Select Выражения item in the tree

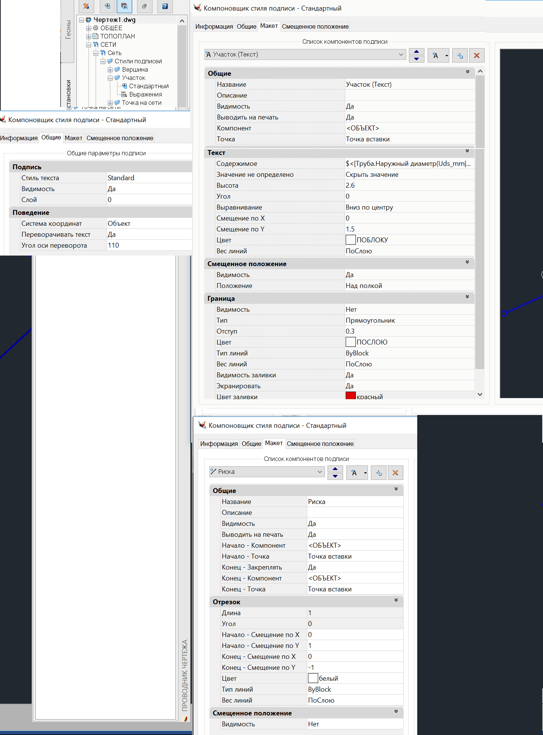click(x=145, y=95)
